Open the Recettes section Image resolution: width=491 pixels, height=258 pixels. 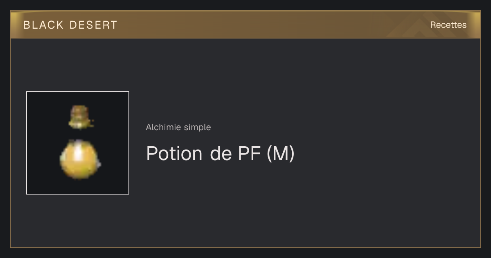coord(448,25)
